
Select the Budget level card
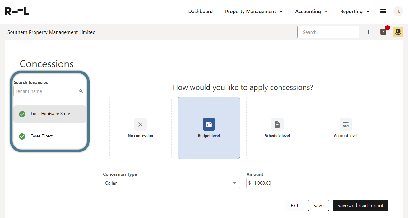click(209, 128)
